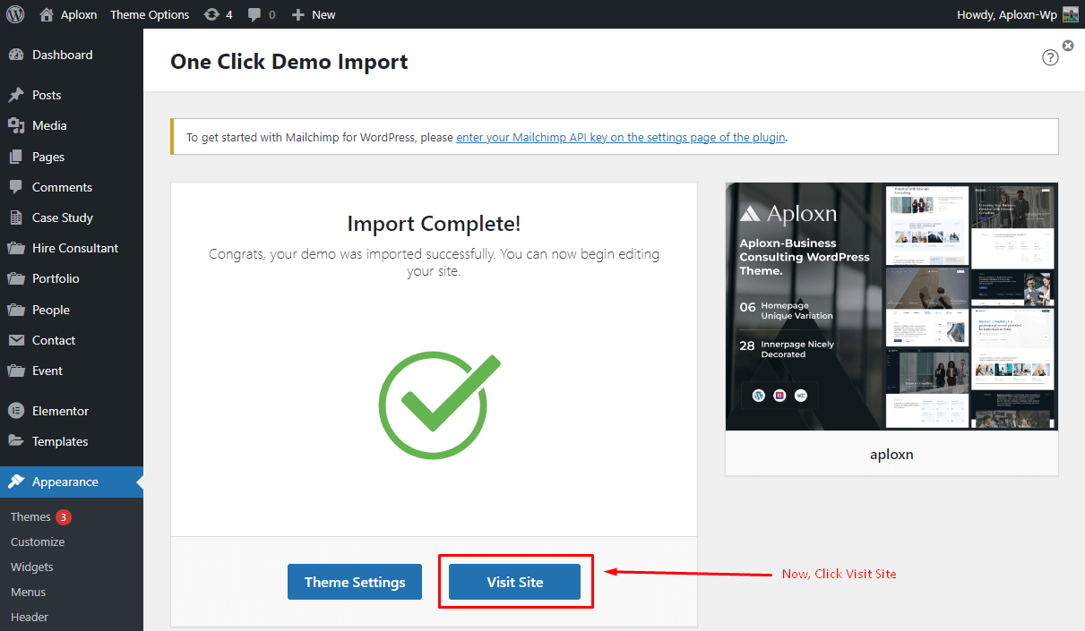Click the WordPress logo in admin bar
Image resolution: width=1085 pixels, height=631 pixels.
tap(15, 14)
